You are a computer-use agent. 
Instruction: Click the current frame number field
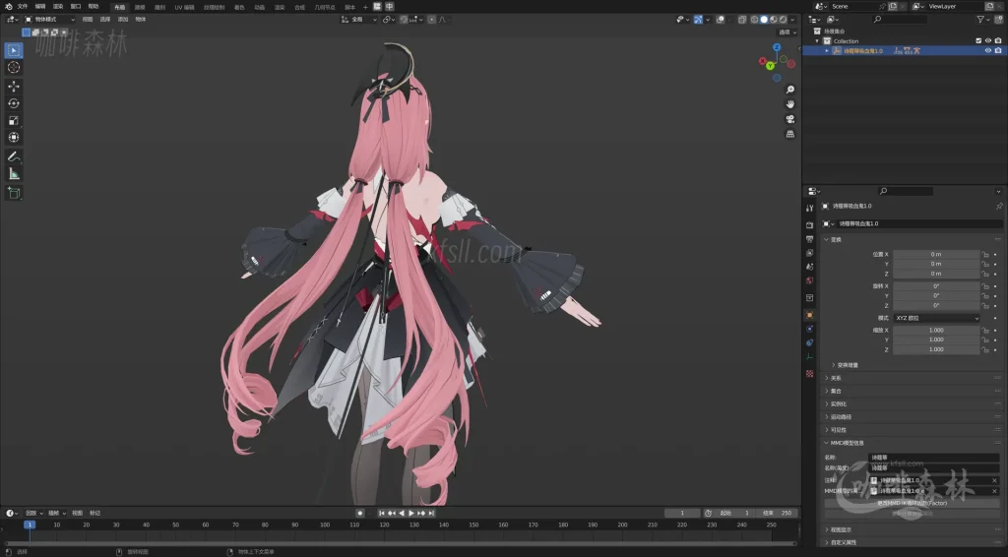[x=682, y=513]
